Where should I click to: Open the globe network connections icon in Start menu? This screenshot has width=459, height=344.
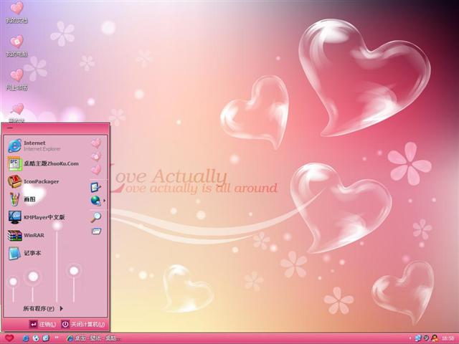pyautogui.click(x=95, y=201)
